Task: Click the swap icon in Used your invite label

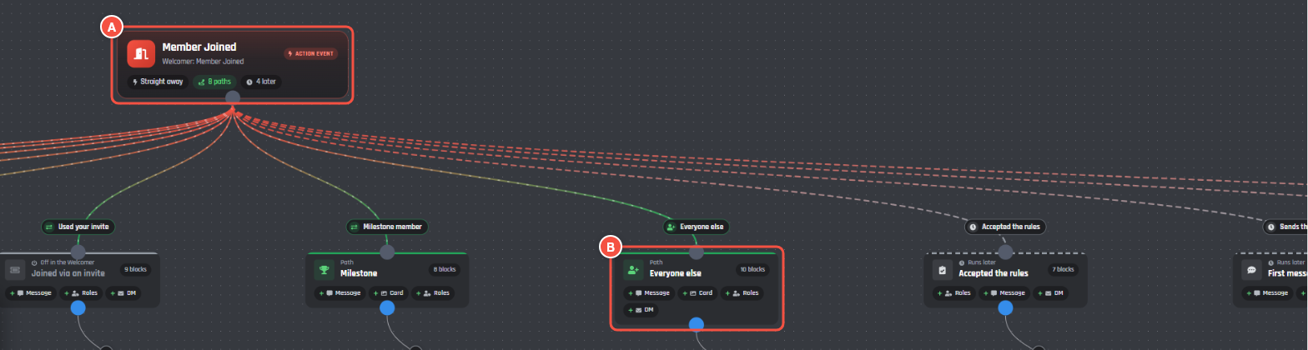Action: pyautogui.click(x=50, y=227)
